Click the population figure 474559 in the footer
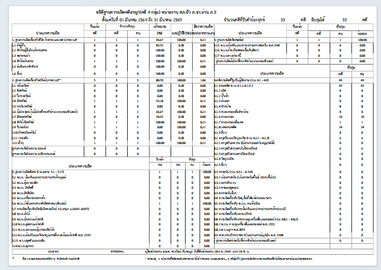Image resolution: width=381 pixels, height=270 pixels. 117,251
